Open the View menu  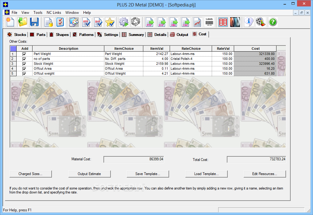25,12
